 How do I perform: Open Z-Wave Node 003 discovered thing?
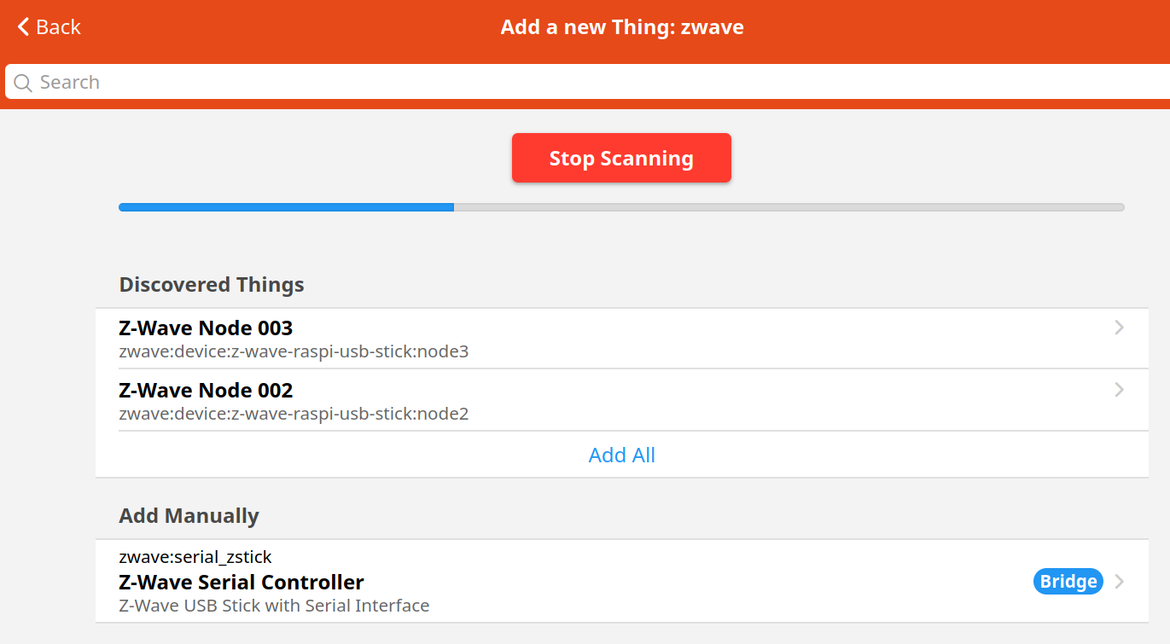click(621, 339)
